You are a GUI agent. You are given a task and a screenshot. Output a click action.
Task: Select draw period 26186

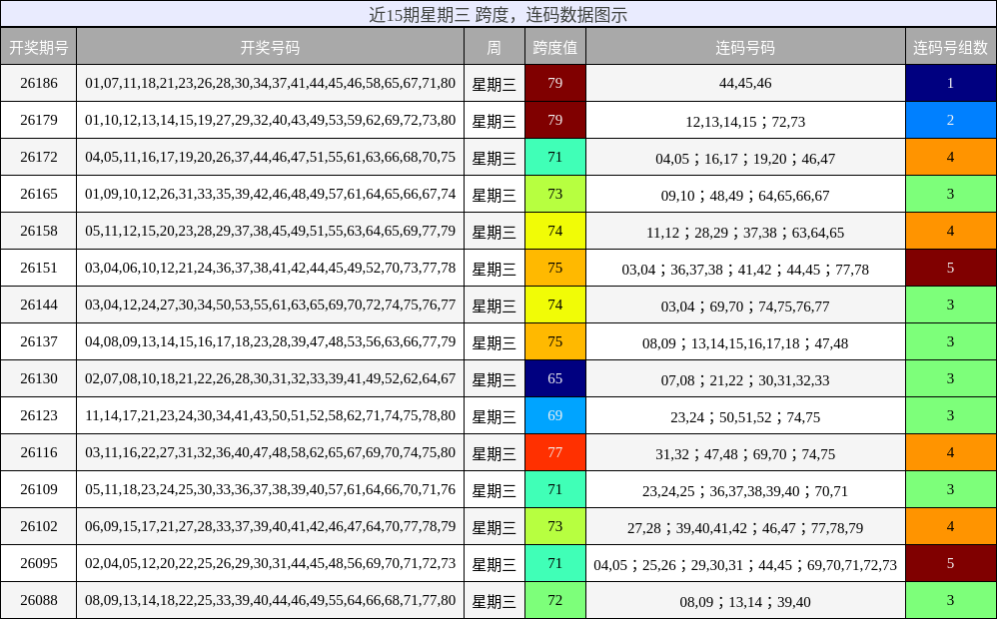(x=39, y=83)
